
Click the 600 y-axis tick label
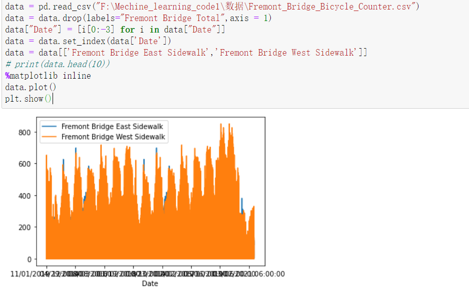(x=25, y=164)
